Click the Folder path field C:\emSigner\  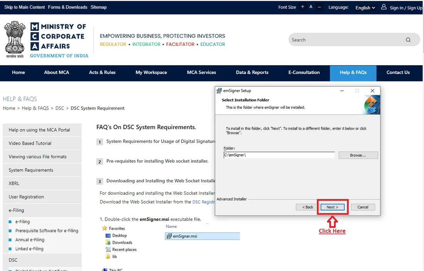coord(279,155)
